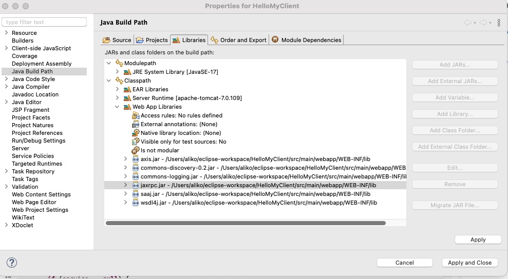Click the jaxrpc.jar file icon

(136, 186)
